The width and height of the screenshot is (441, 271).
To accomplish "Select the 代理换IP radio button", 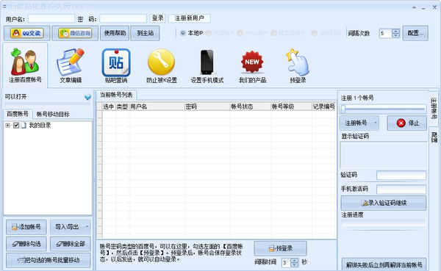I will (209, 33).
